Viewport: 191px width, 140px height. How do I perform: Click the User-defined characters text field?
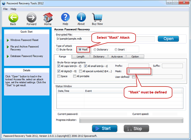(160, 77)
